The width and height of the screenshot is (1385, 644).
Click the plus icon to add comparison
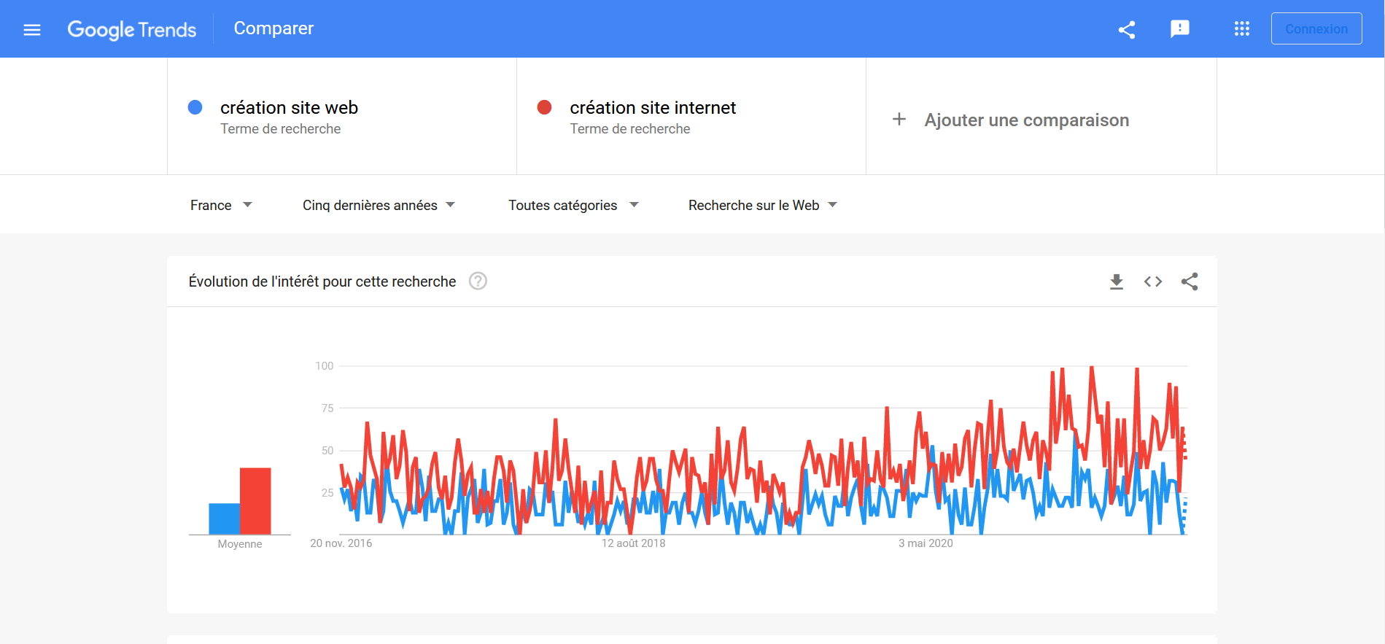tap(899, 119)
